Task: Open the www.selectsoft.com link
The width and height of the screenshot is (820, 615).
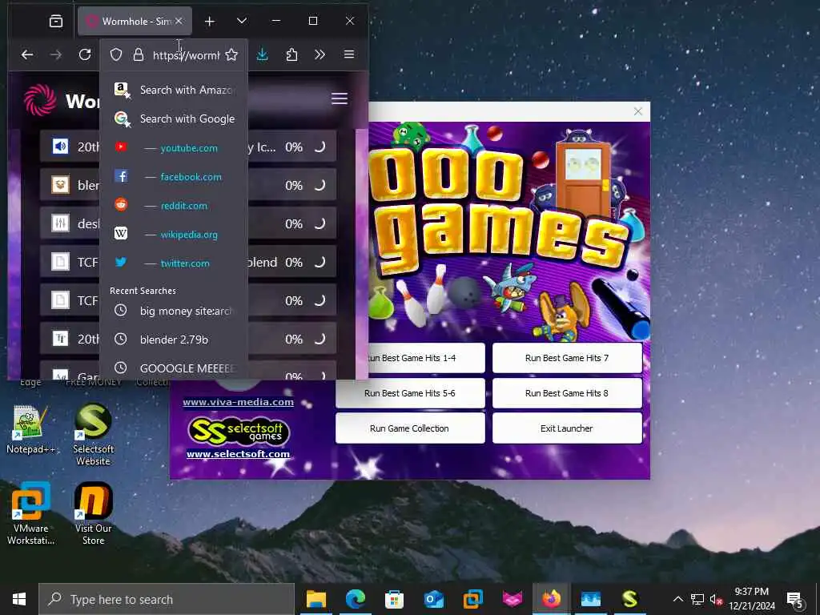Action: point(238,454)
